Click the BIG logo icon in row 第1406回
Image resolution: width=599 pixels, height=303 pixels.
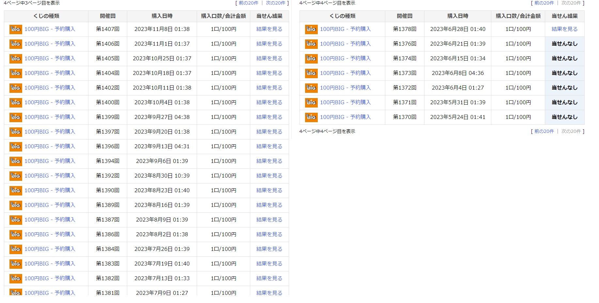click(16, 44)
